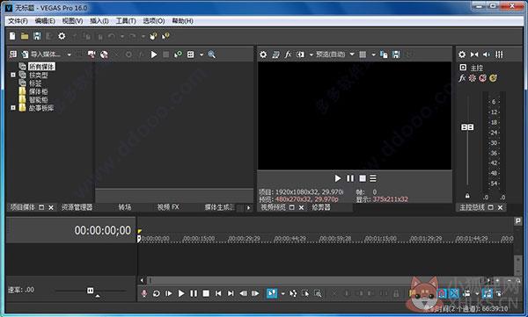Open the preview hamburger menu icon
528x317 pixels.
pyautogui.click(x=373, y=178)
